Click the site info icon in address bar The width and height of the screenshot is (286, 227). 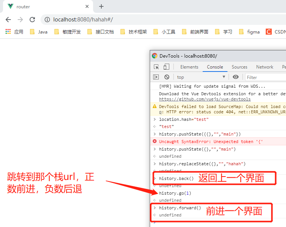tap(47, 20)
